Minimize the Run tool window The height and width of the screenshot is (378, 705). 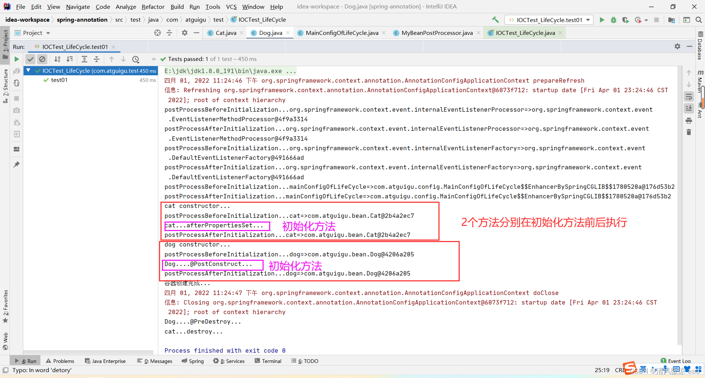(x=690, y=46)
